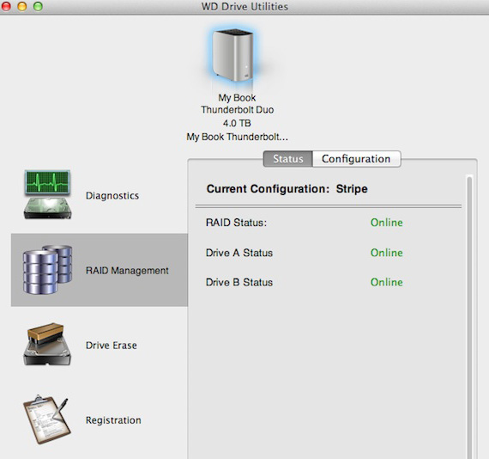Click the Drive A Status Online value
Screen dimensions: 489x459
(386, 253)
